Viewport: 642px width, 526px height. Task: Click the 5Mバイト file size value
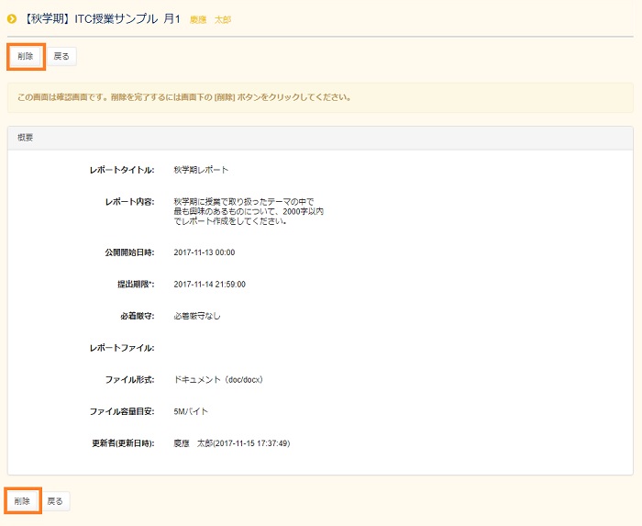point(191,411)
